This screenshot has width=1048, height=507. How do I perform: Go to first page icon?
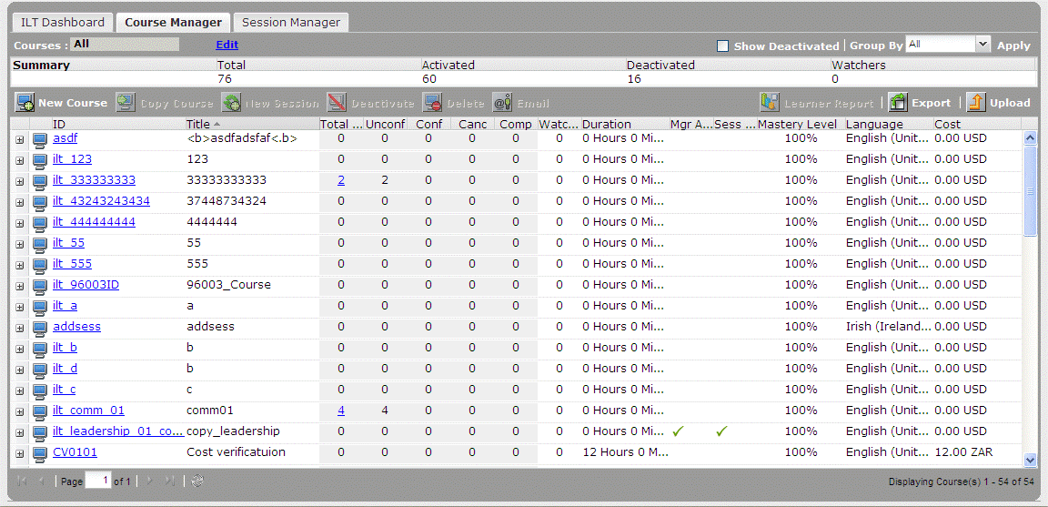(x=22, y=481)
